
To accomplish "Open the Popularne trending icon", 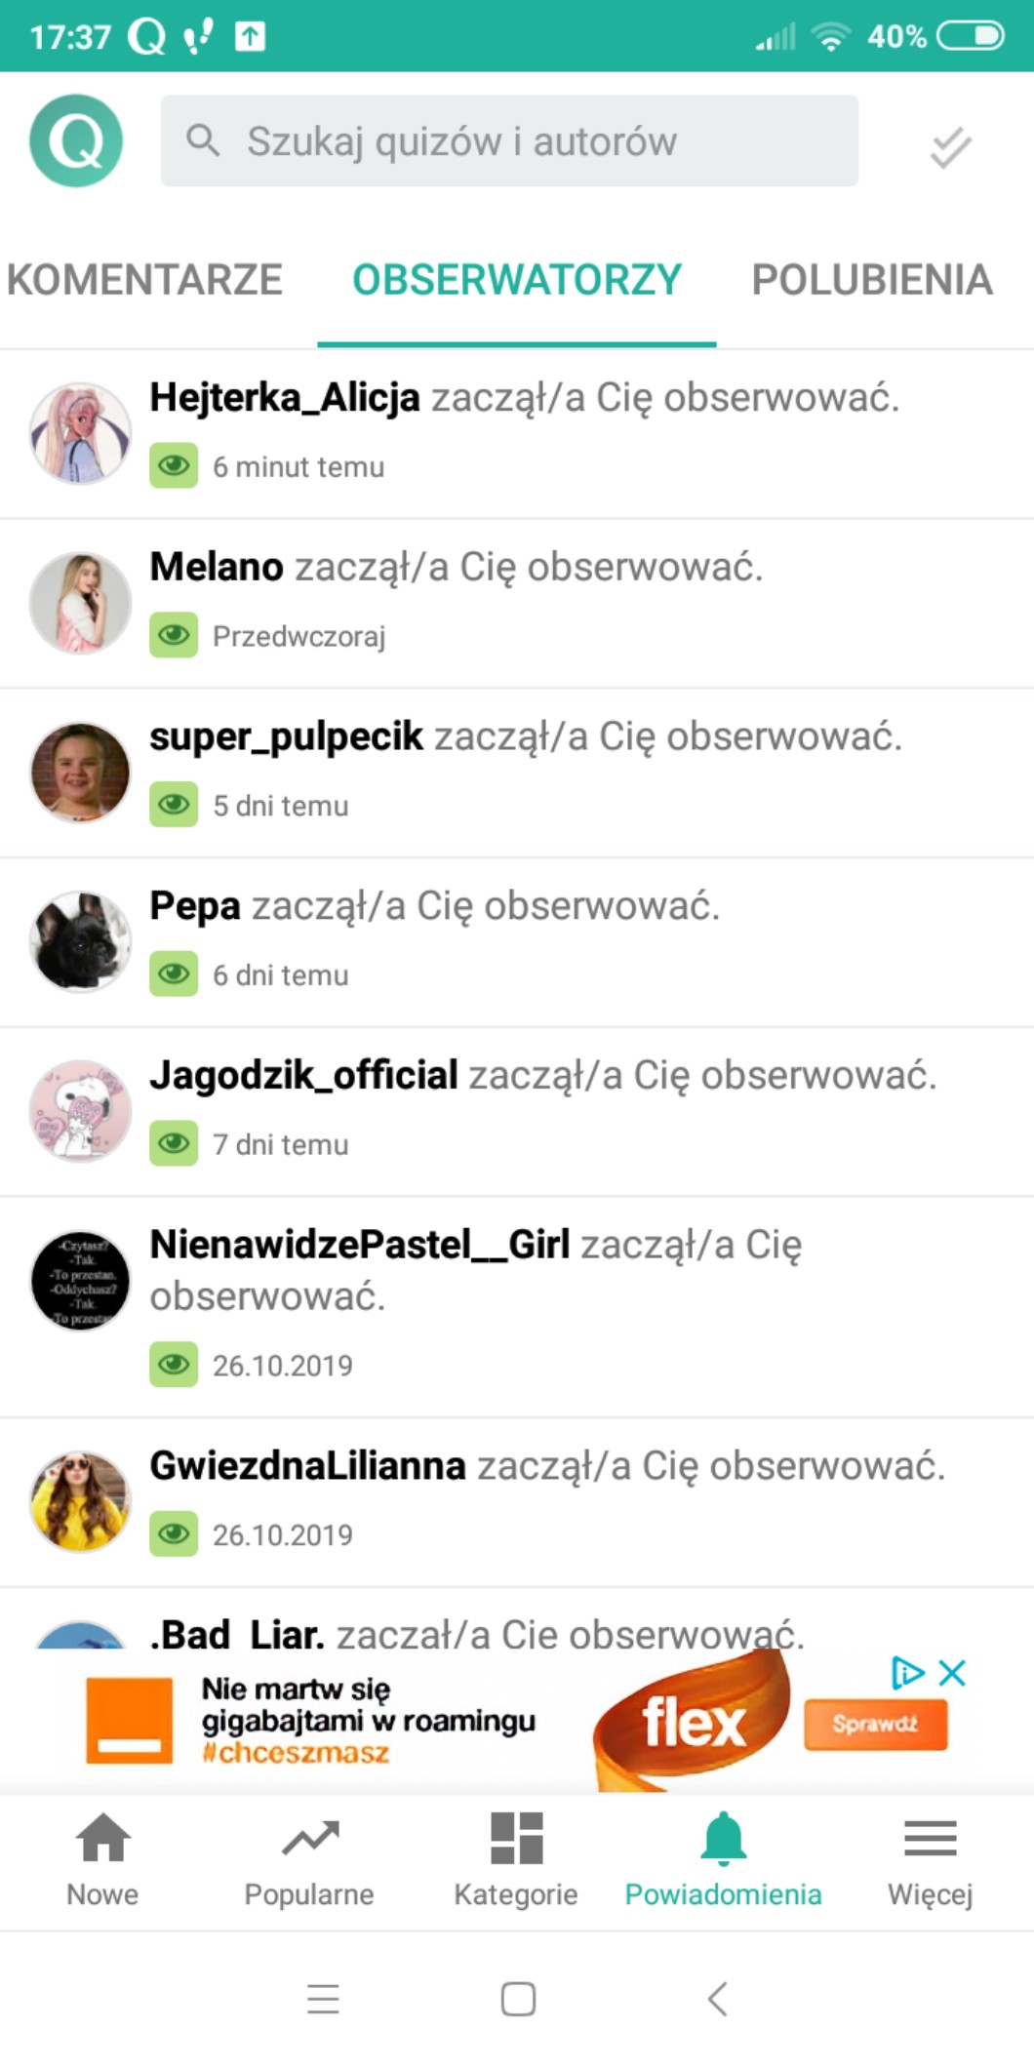I will click(310, 1839).
